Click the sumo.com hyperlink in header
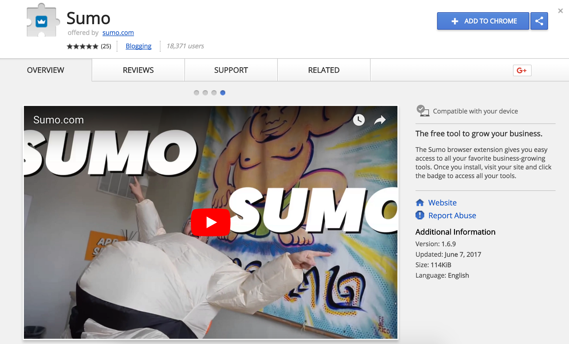569x344 pixels. point(118,32)
